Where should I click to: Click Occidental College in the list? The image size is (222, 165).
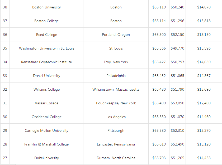tap(46, 117)
